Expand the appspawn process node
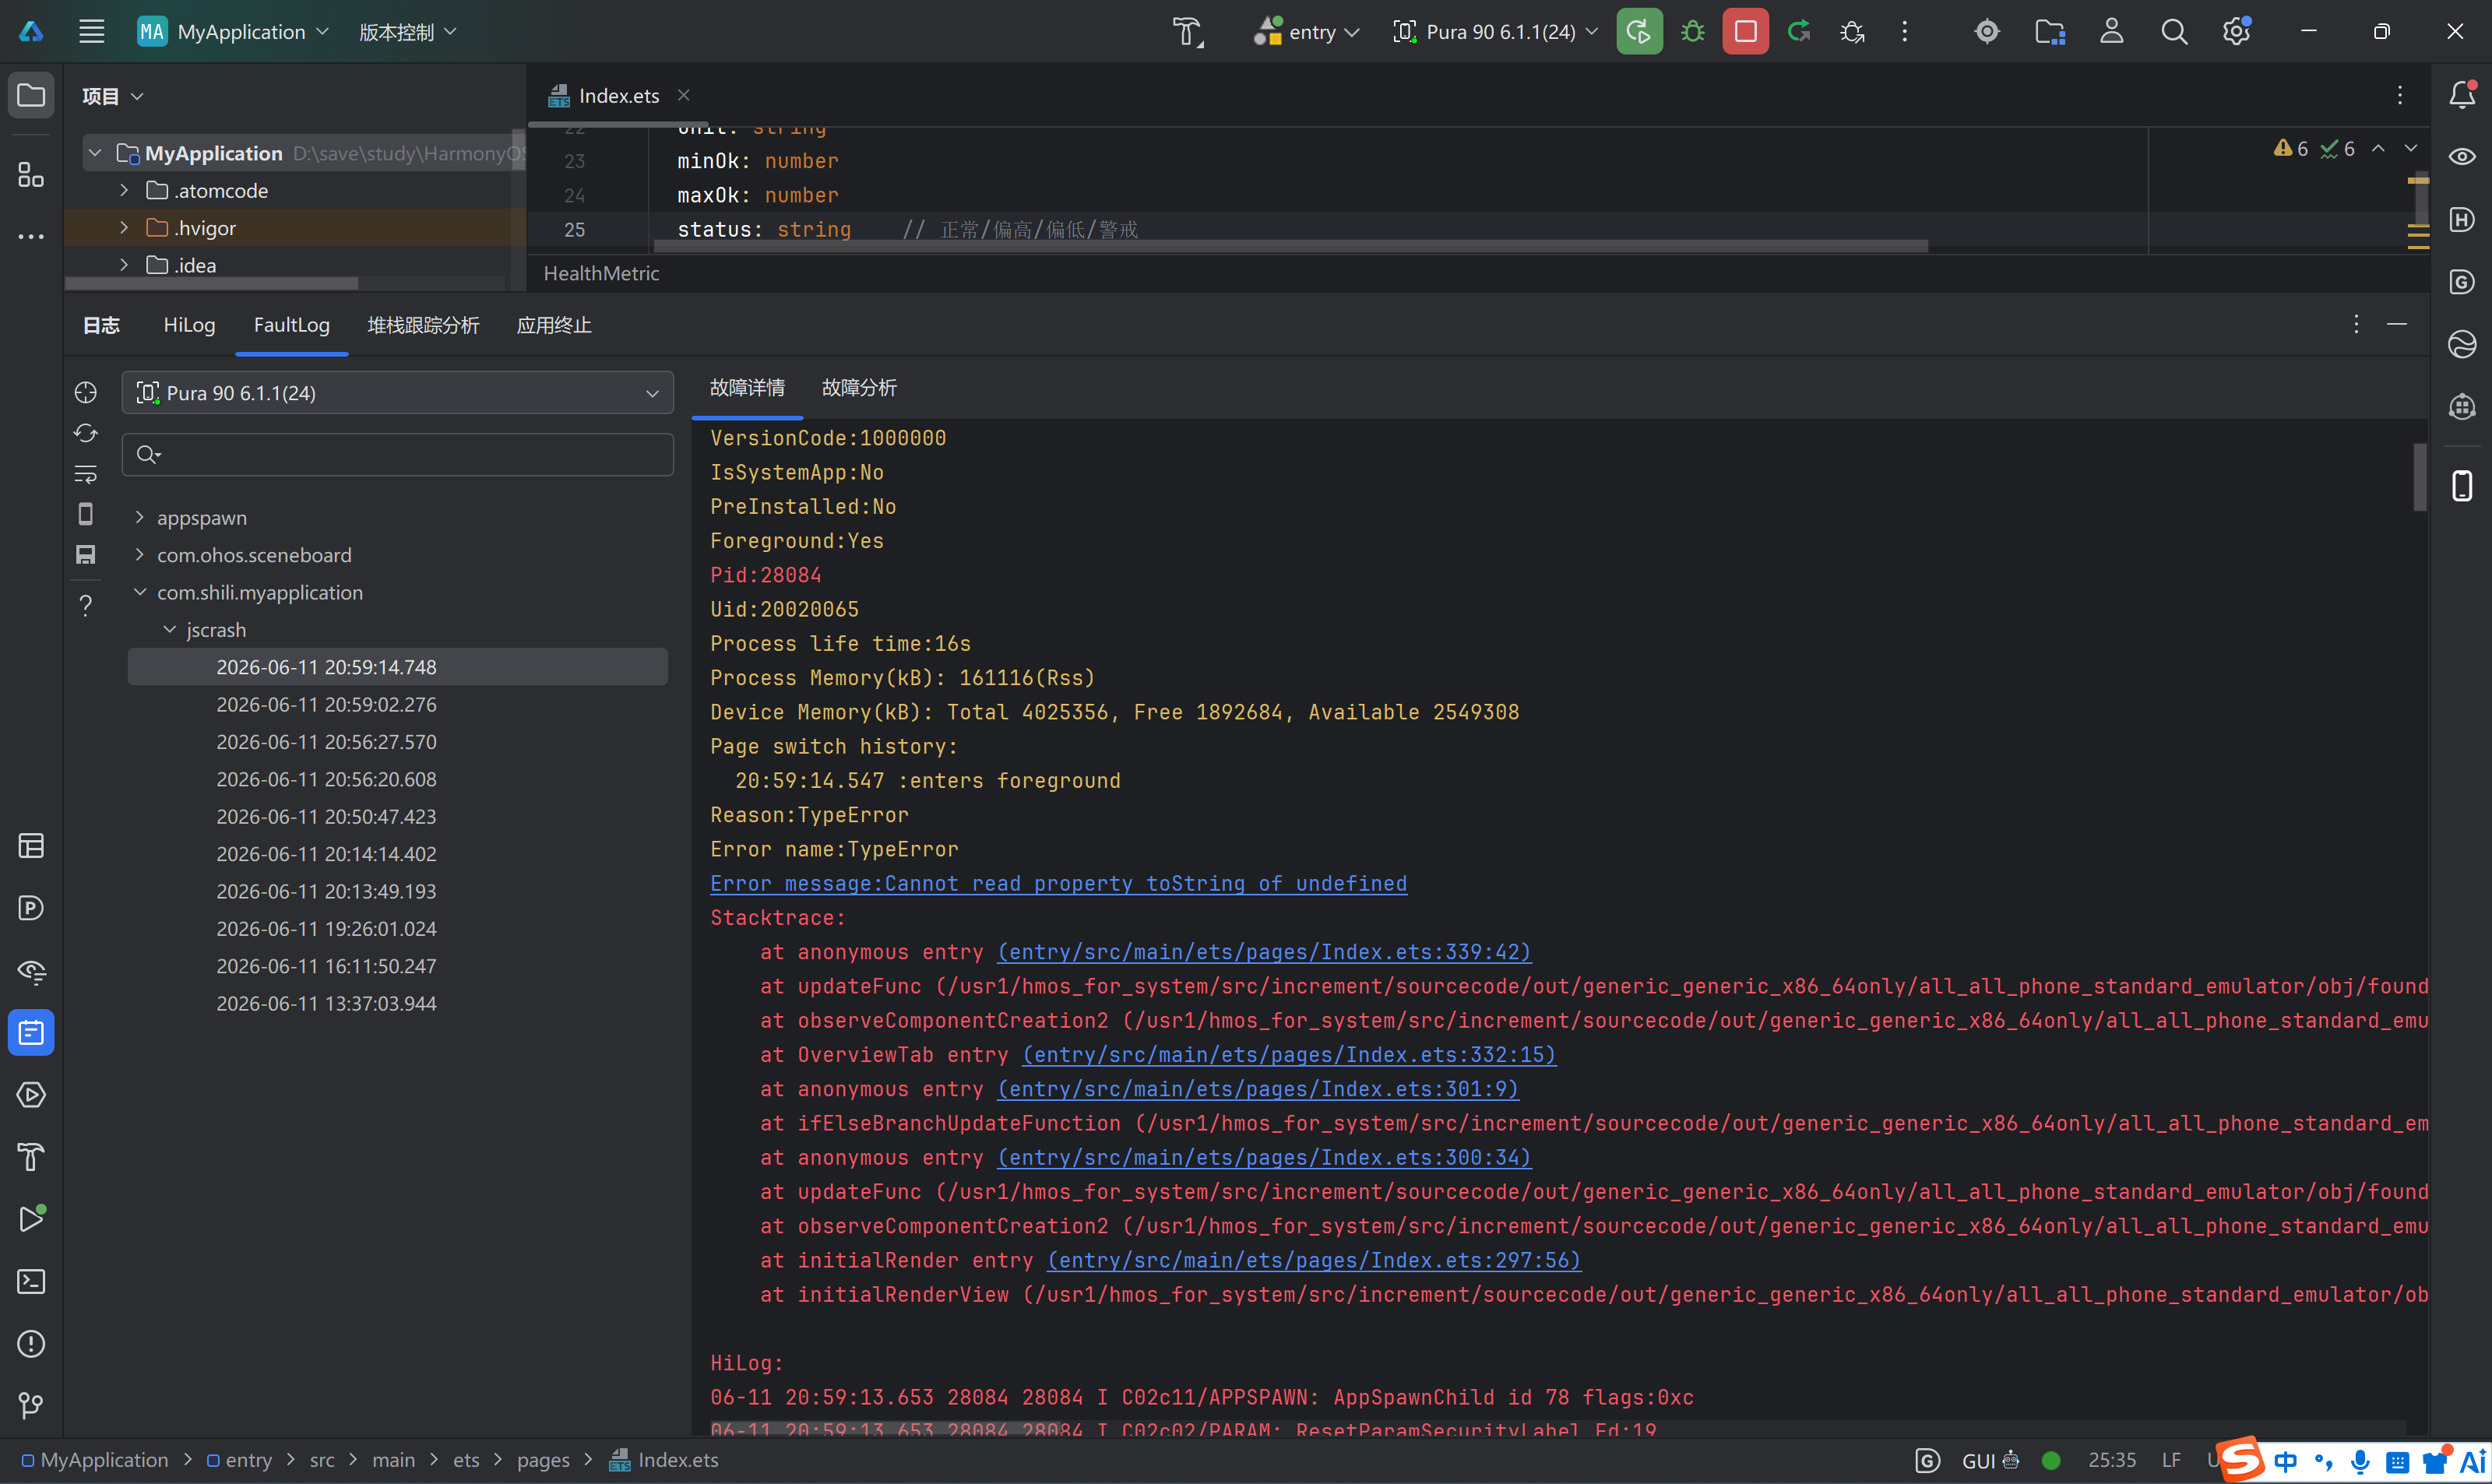This screenshot has width=2492, height=1484. pos(139,517)
